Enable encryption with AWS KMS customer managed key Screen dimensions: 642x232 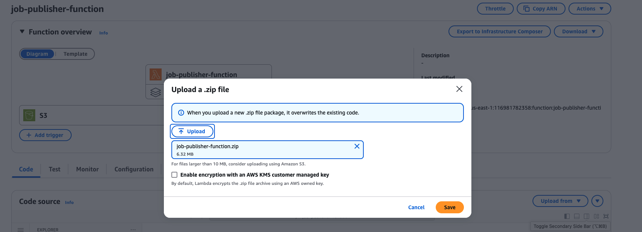point(174,175)
